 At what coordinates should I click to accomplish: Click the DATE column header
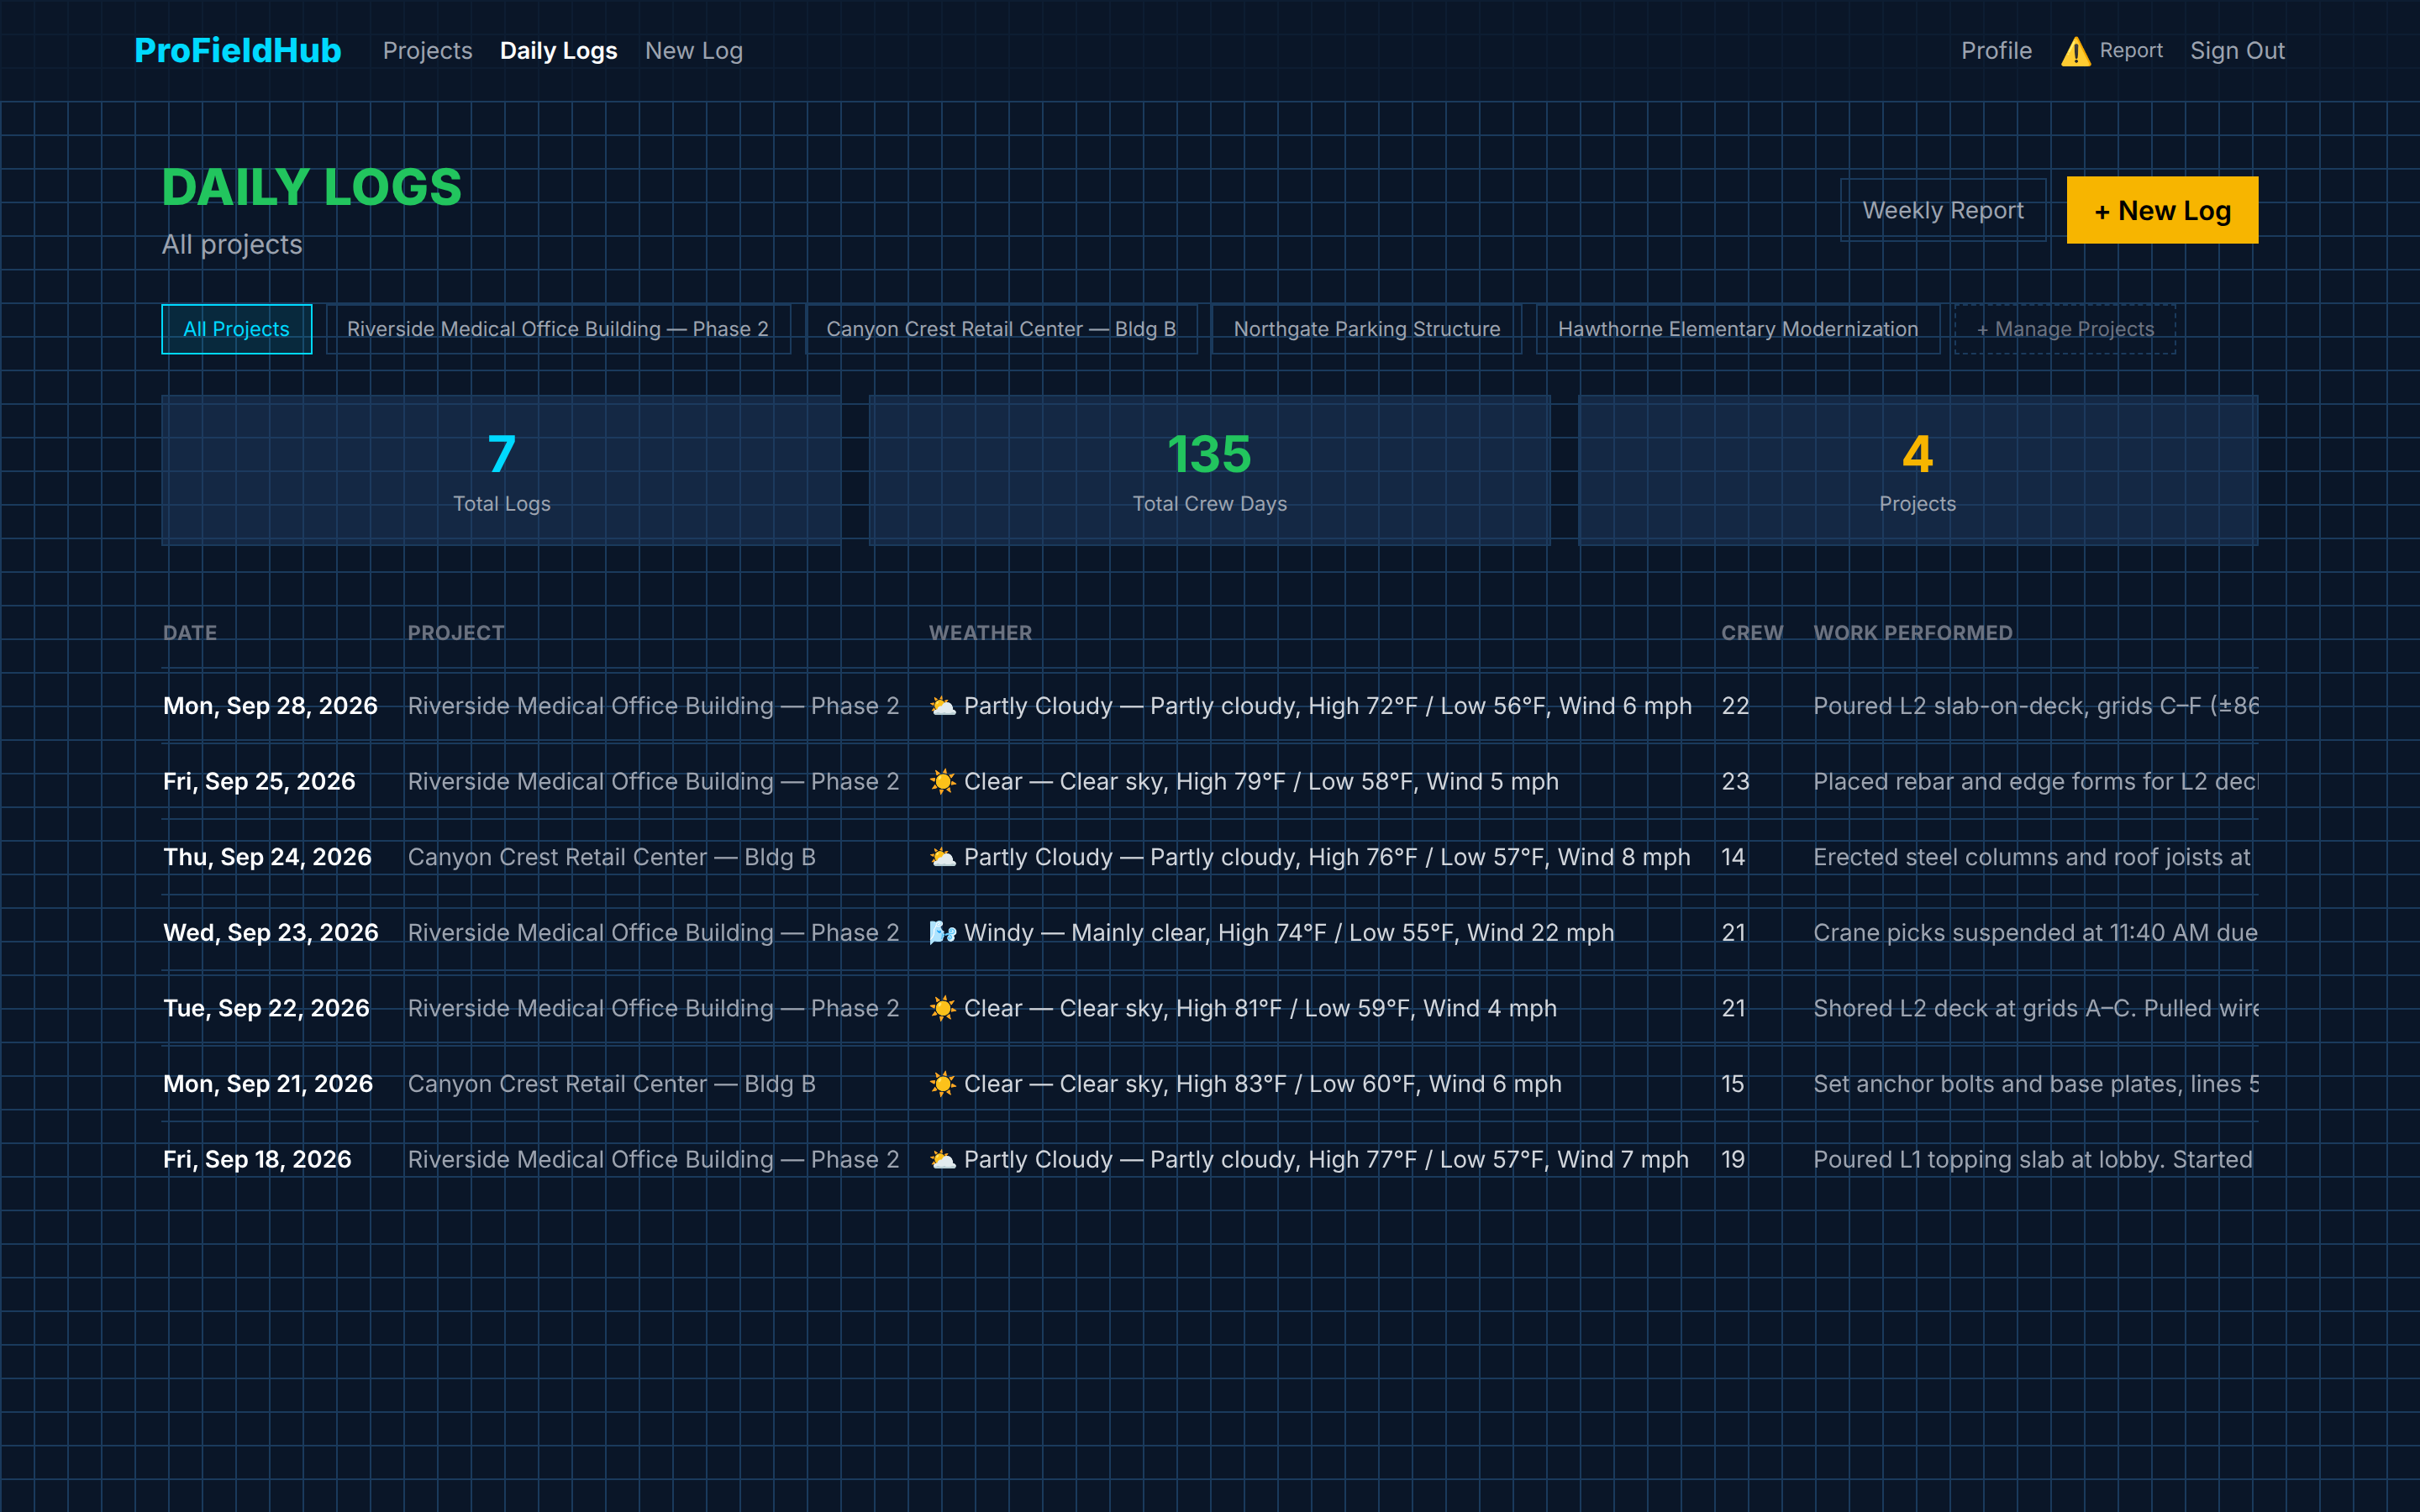pyautogui.click(x=190, y=633)
